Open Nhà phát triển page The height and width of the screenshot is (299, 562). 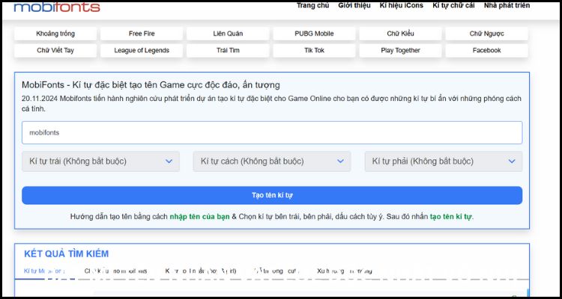[507, 6]
